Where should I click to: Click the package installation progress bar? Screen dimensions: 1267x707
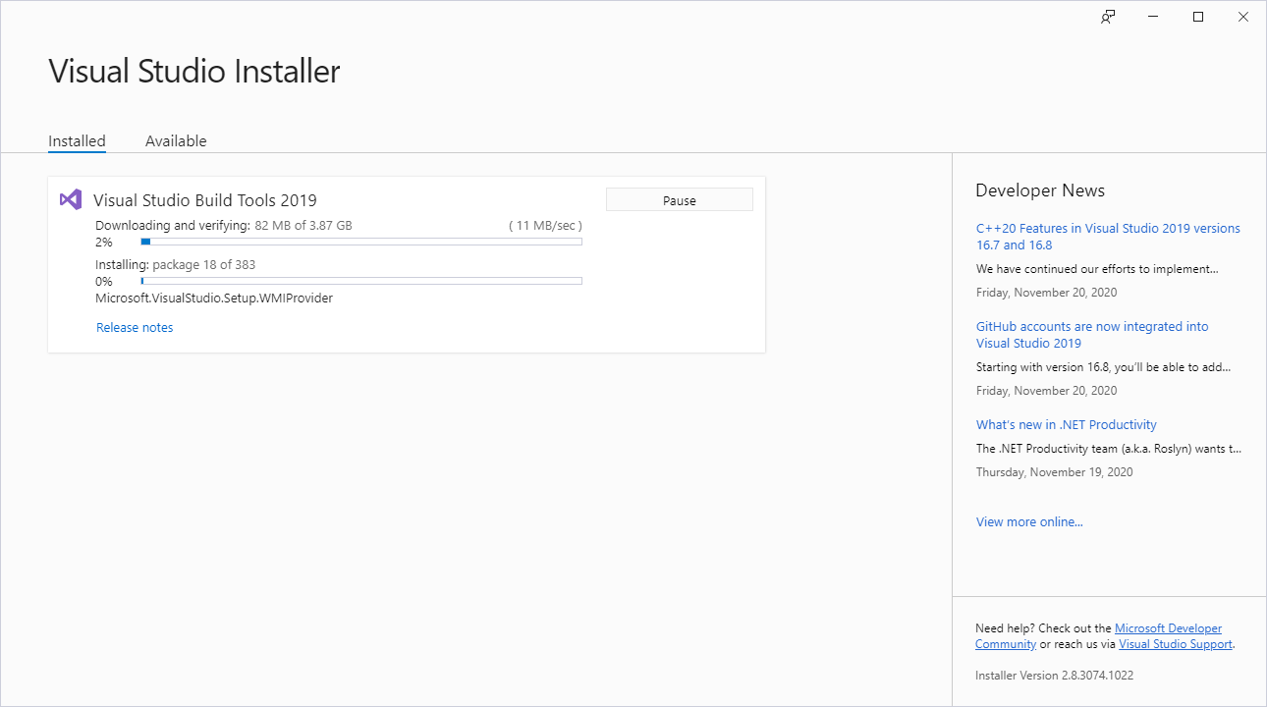[361, 280]
